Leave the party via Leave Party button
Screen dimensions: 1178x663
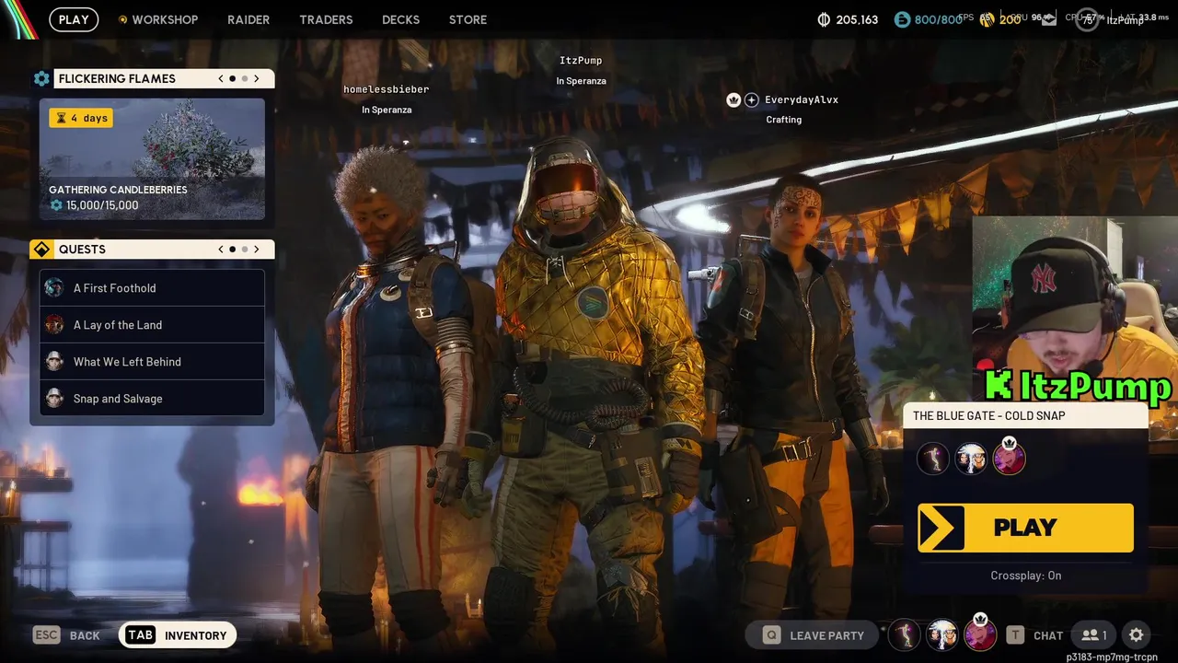(x=813, y=635)
